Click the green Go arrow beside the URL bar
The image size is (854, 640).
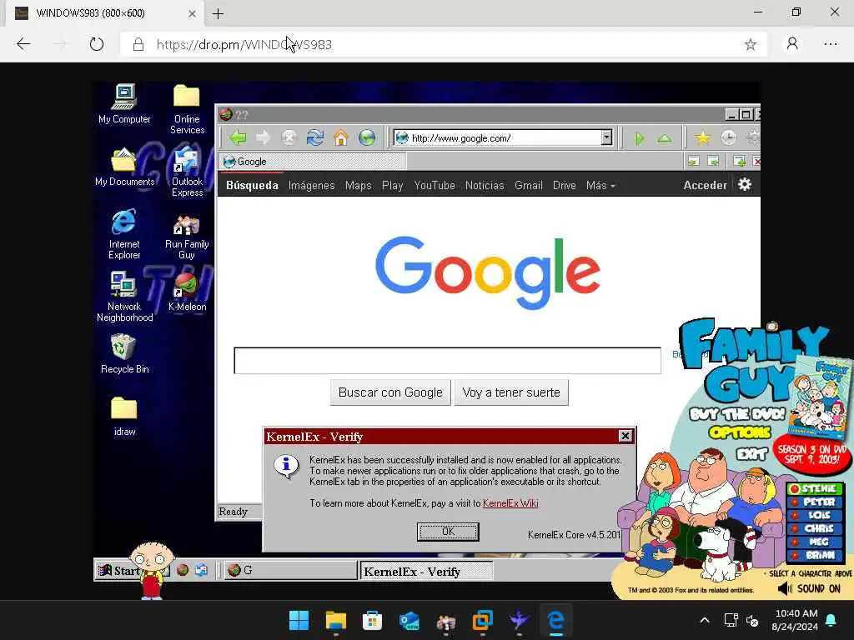tap(640, 138)
